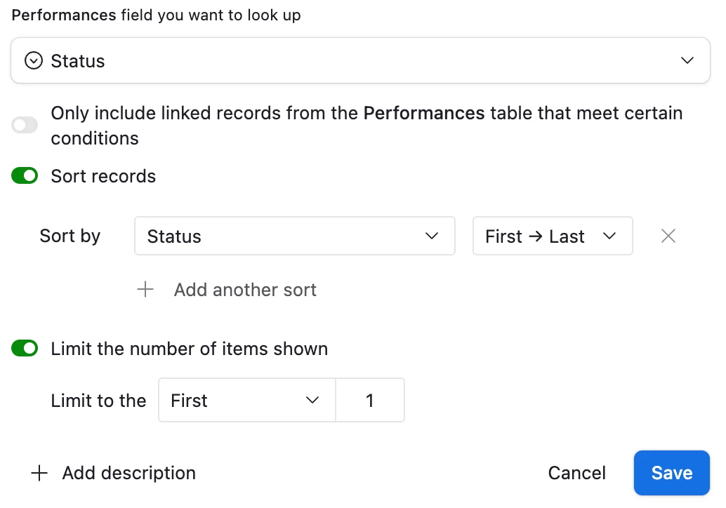This screenshot has height=508, width=726.
Task: Click the single-select icon beside the top Status
Action: point(34,61)
